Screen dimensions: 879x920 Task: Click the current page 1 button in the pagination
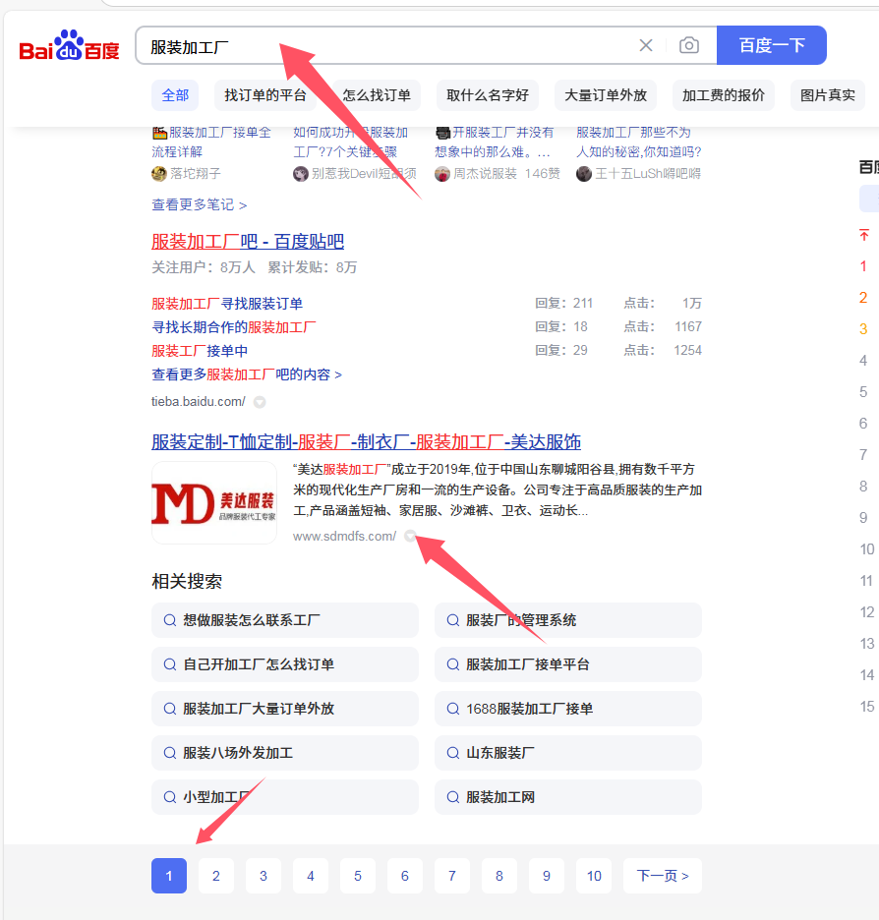(x=169, y=876)
